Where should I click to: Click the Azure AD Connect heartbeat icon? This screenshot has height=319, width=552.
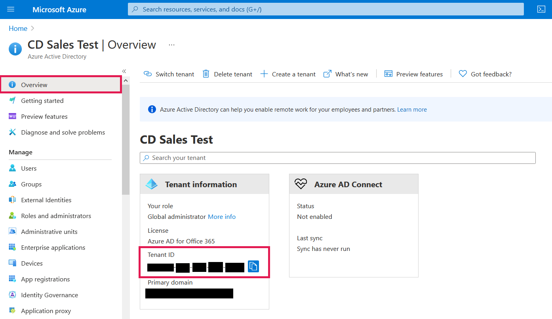tap(301, 184)
